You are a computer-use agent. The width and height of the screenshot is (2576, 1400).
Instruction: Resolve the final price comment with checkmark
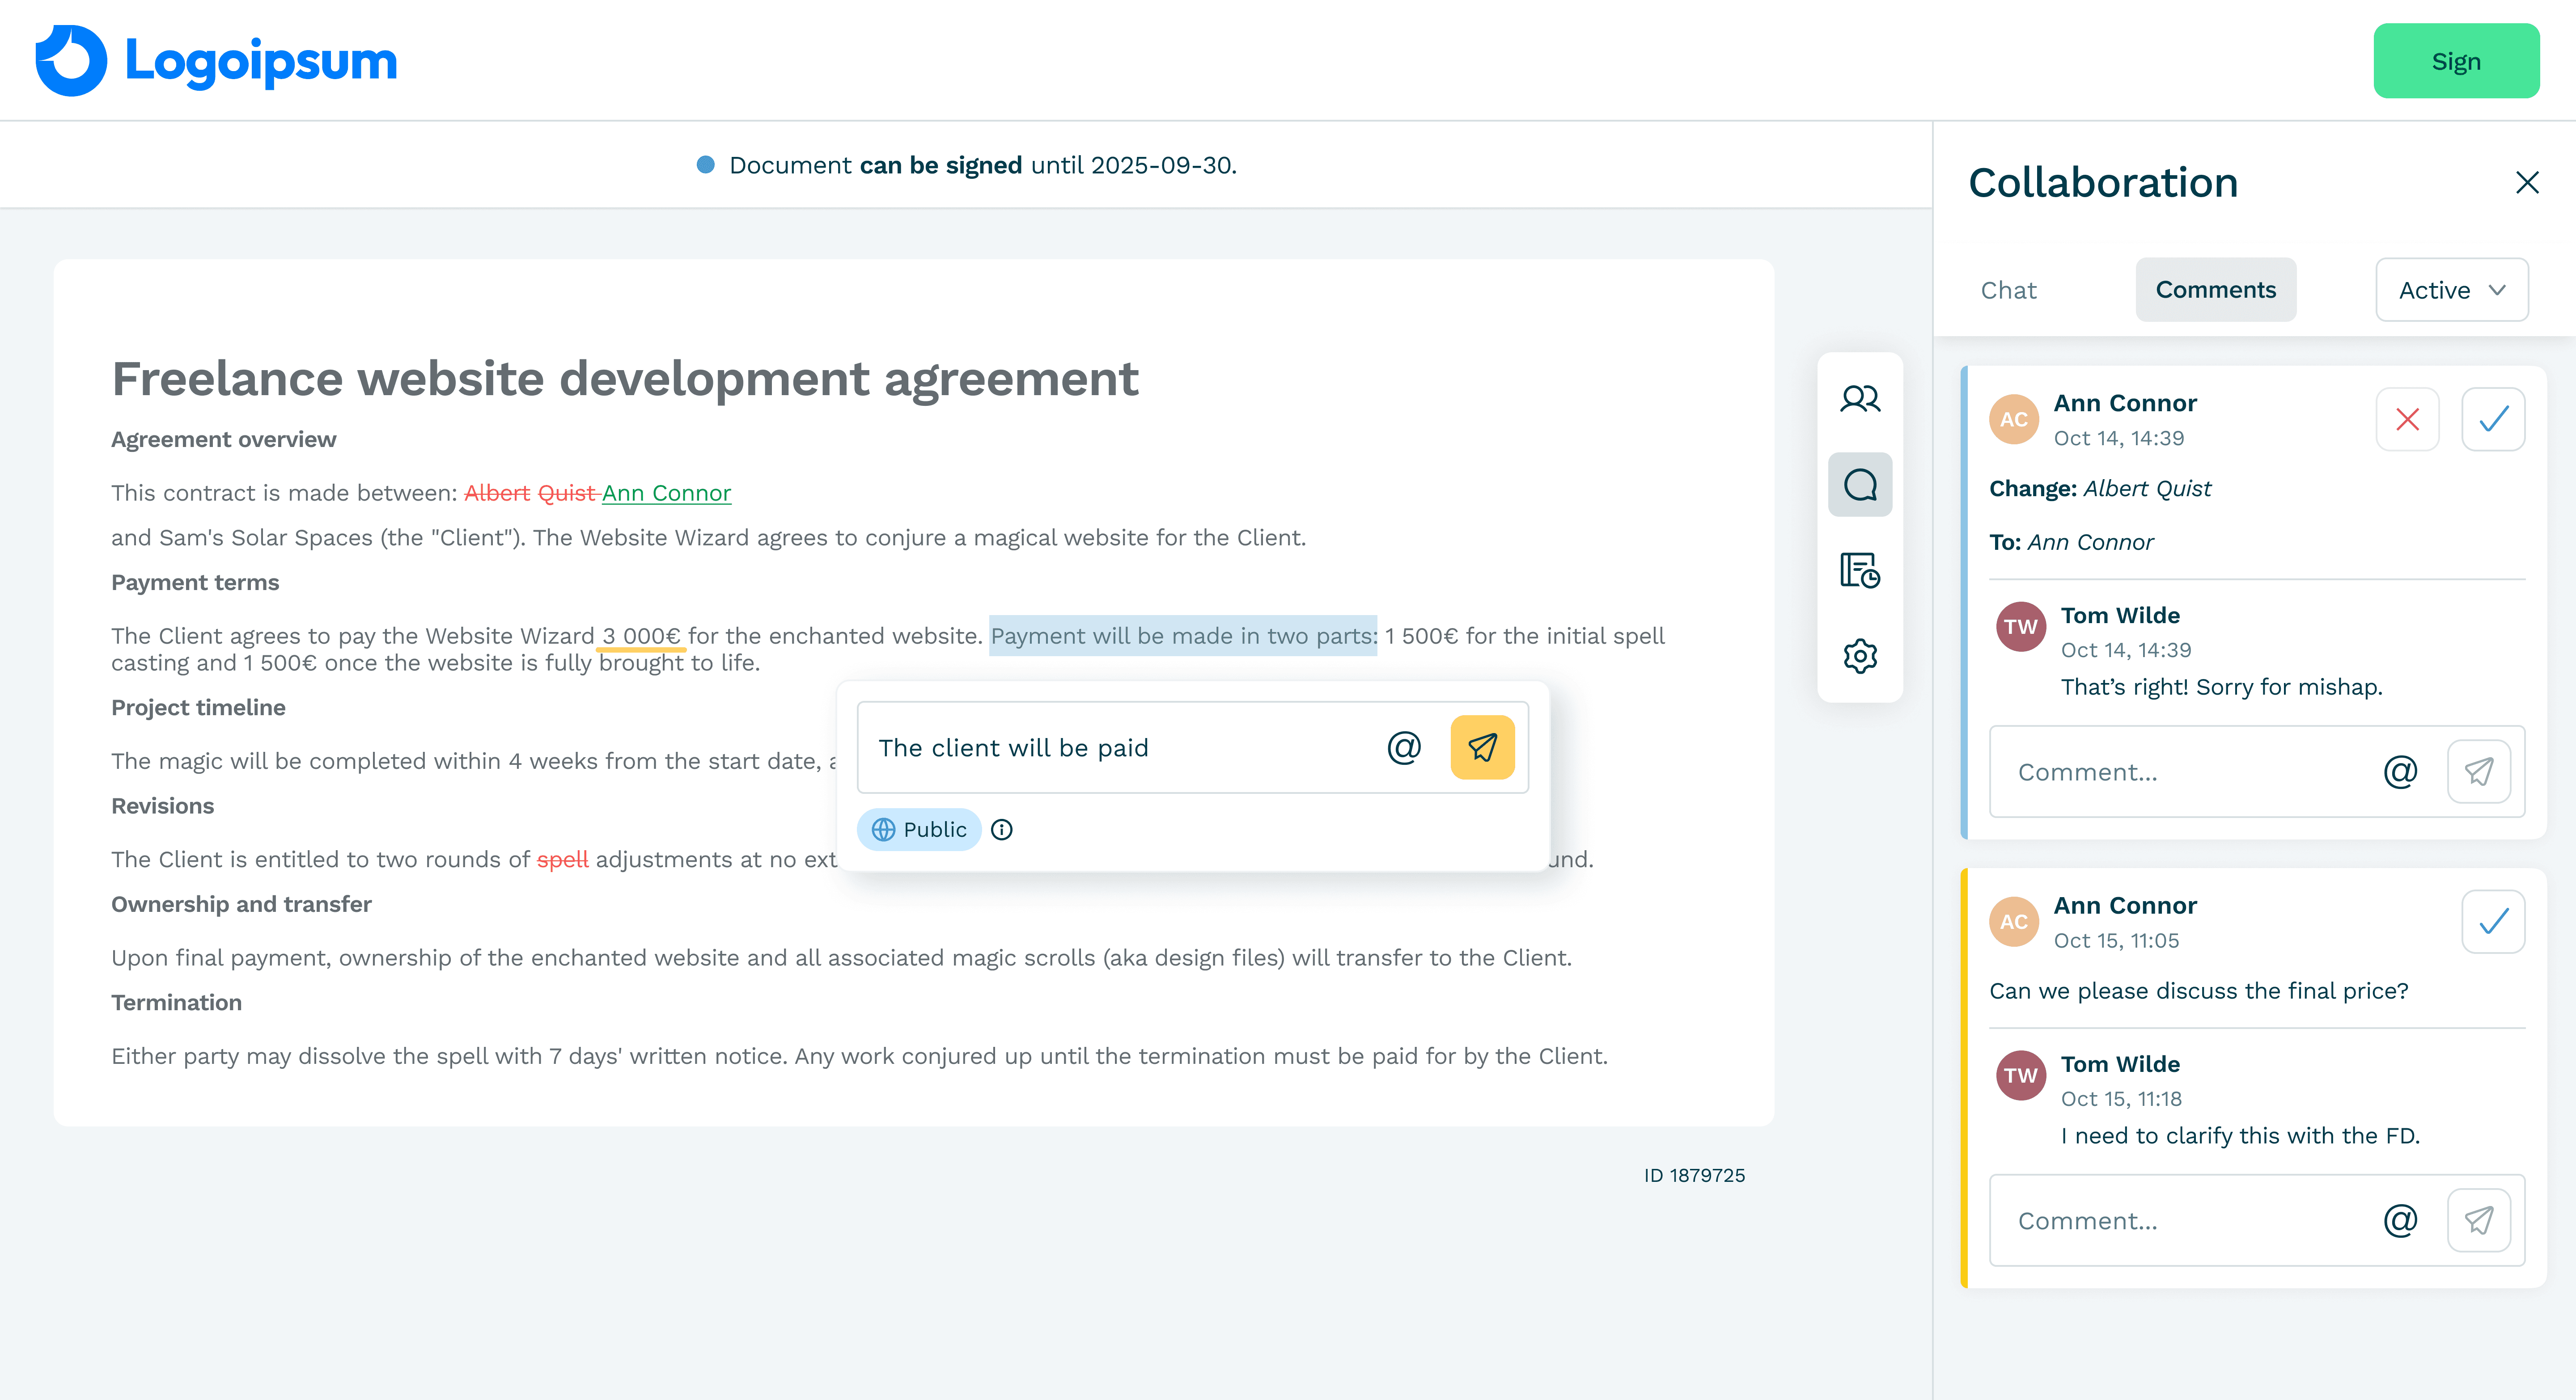[x=2493, y=921]
